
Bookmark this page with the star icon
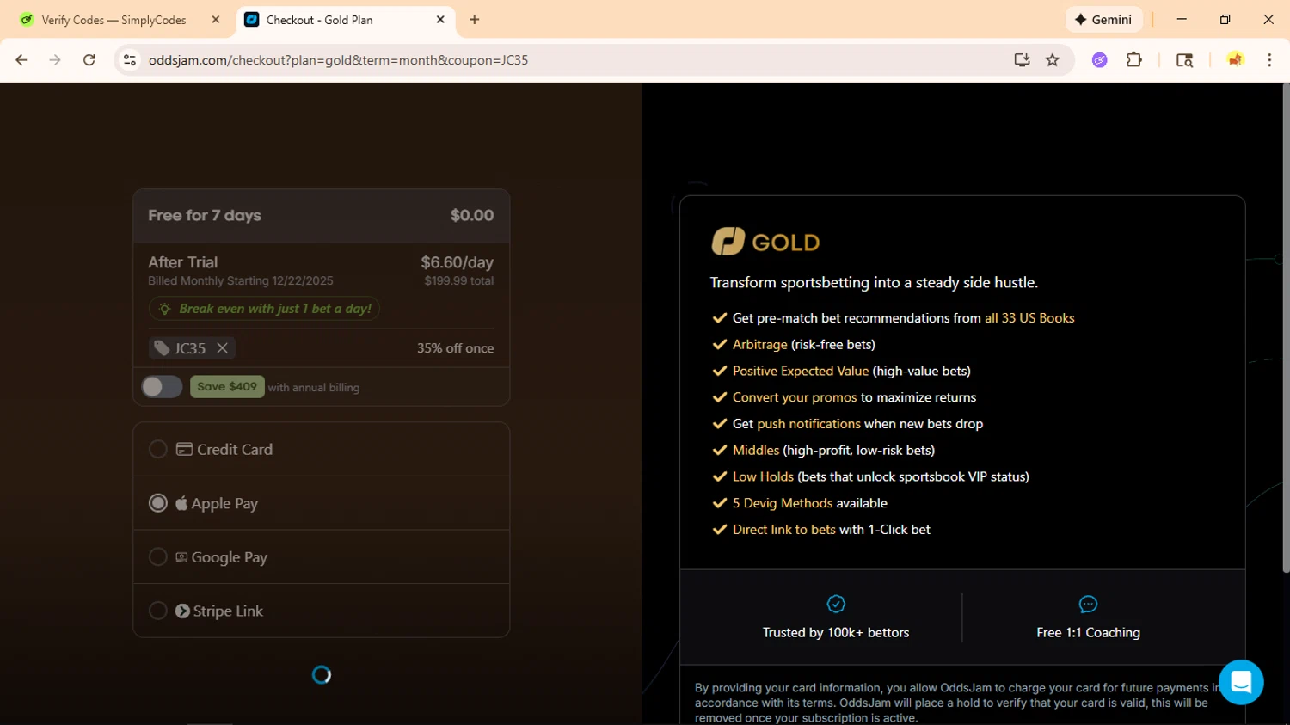pos(1053,60)
